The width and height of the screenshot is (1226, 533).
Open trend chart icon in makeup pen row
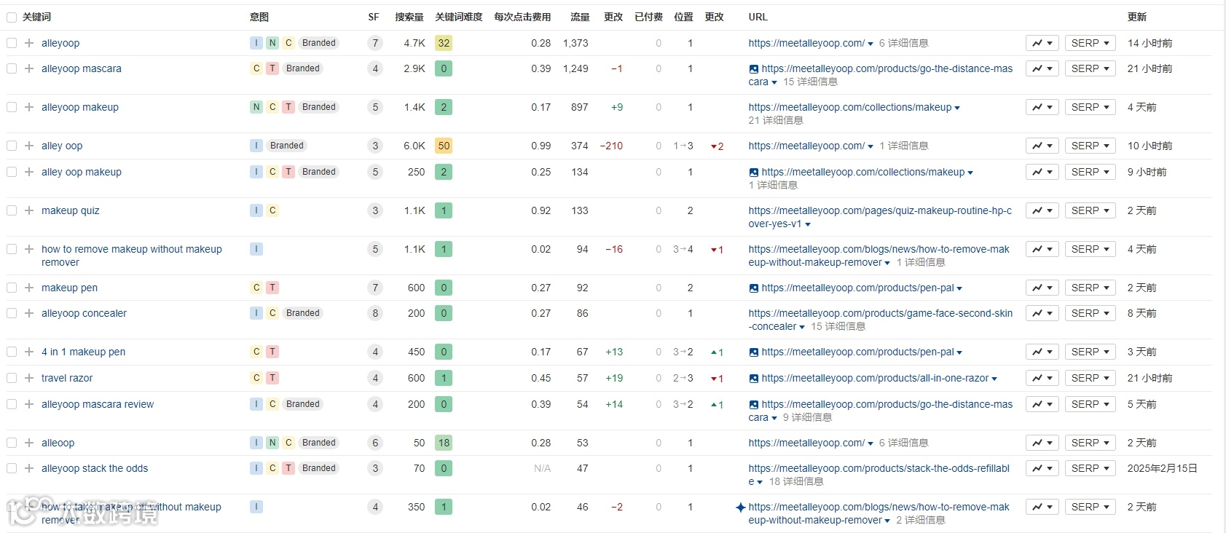[x=1042, y=288]
